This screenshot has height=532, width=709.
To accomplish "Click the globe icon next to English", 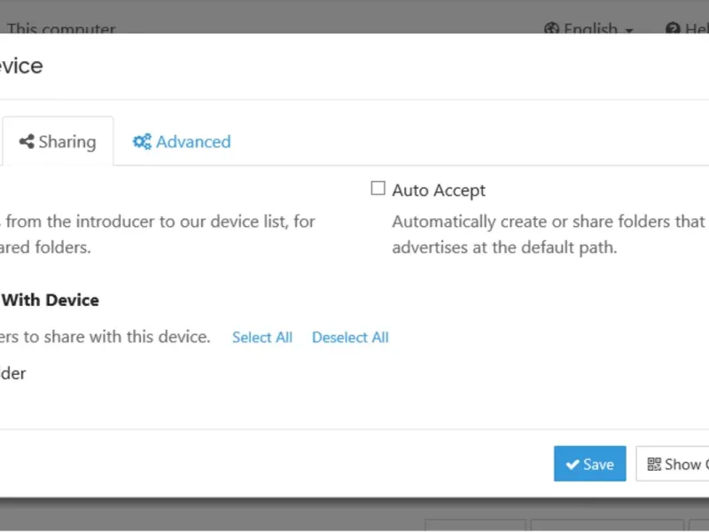I will click(551, 29).
